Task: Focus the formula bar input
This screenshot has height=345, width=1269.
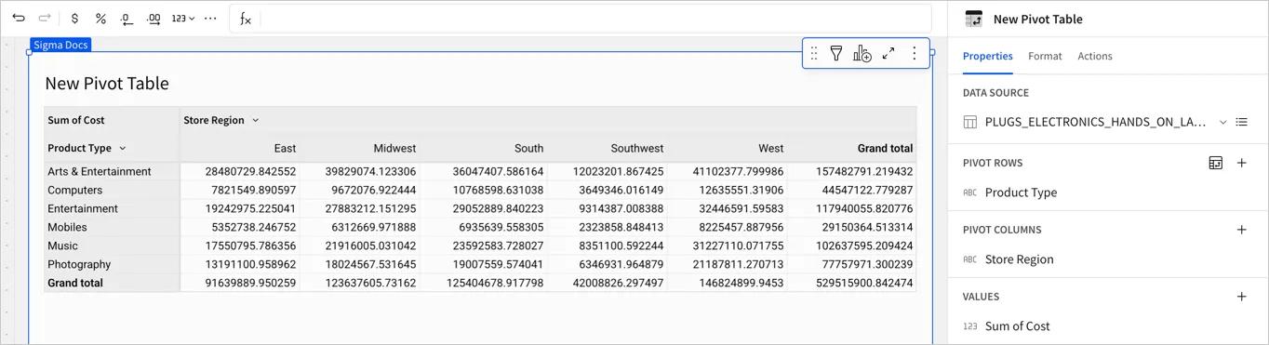Action: coord(595,19)
